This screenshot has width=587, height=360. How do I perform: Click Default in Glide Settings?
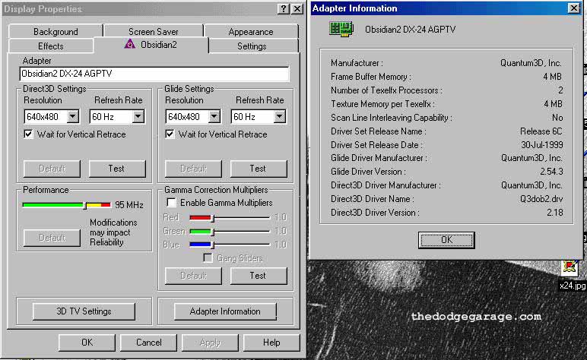tap(193, 169)
